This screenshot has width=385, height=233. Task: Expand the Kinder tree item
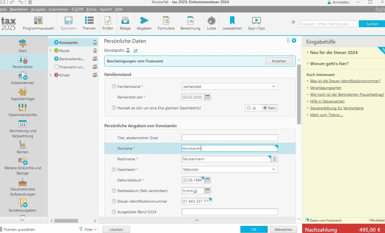(51, 75)
